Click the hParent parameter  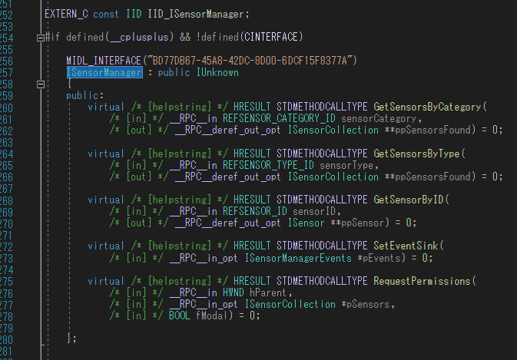(x=268, y=292)
